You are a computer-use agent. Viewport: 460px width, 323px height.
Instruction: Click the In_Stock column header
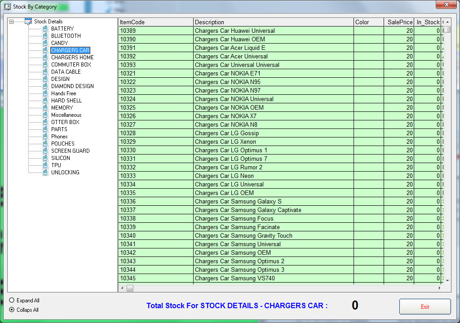pyautogui.click(x=428, y=22)
